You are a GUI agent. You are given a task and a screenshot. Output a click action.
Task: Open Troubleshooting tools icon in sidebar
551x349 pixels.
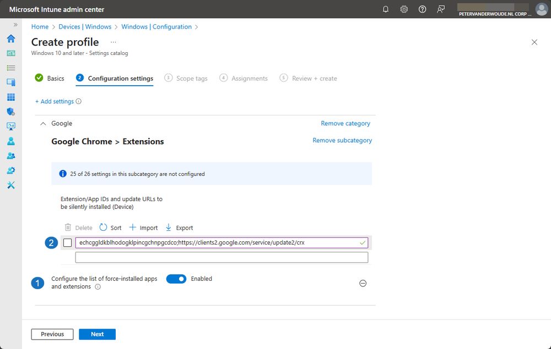pos(11,185)
